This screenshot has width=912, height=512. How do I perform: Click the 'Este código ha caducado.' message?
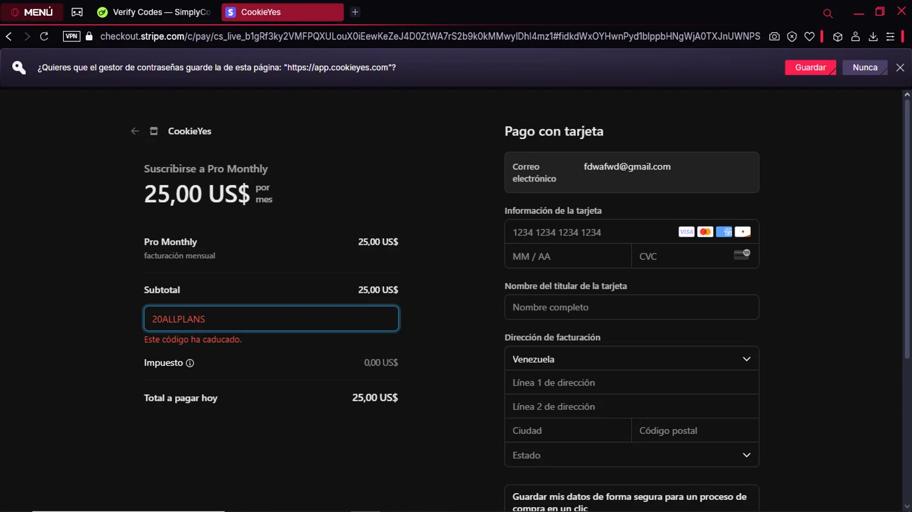[x=193, y=340]
